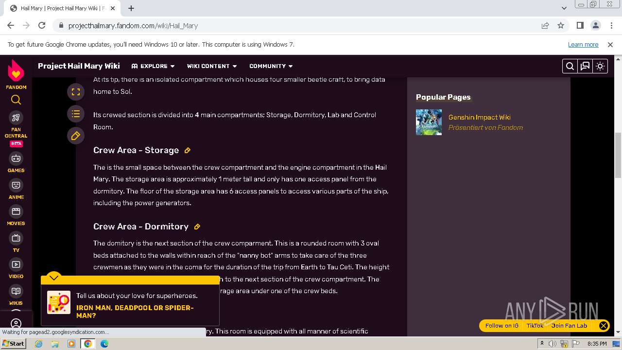The height and width of the screenshot is (350, 622).
Task: Open Microsoft Edge from taskbar
Action: (x=104, y=344)
